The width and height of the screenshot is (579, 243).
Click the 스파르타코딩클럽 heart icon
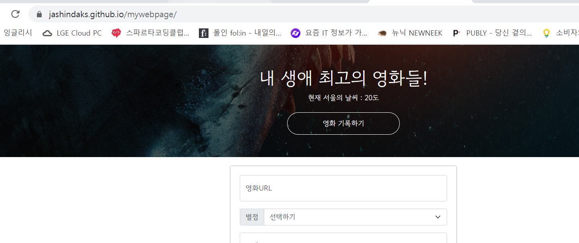click(x=116, y=33)
